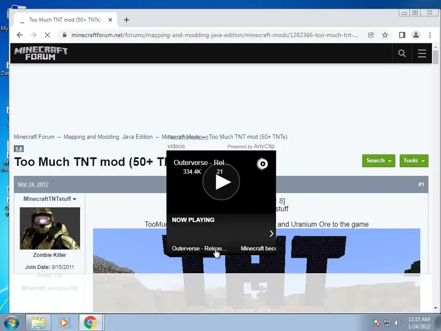Image resolution: width=441 pixels, height=331 pixels.
Task: Stop loading the page with X button
Action: click(x=47, y=35)
